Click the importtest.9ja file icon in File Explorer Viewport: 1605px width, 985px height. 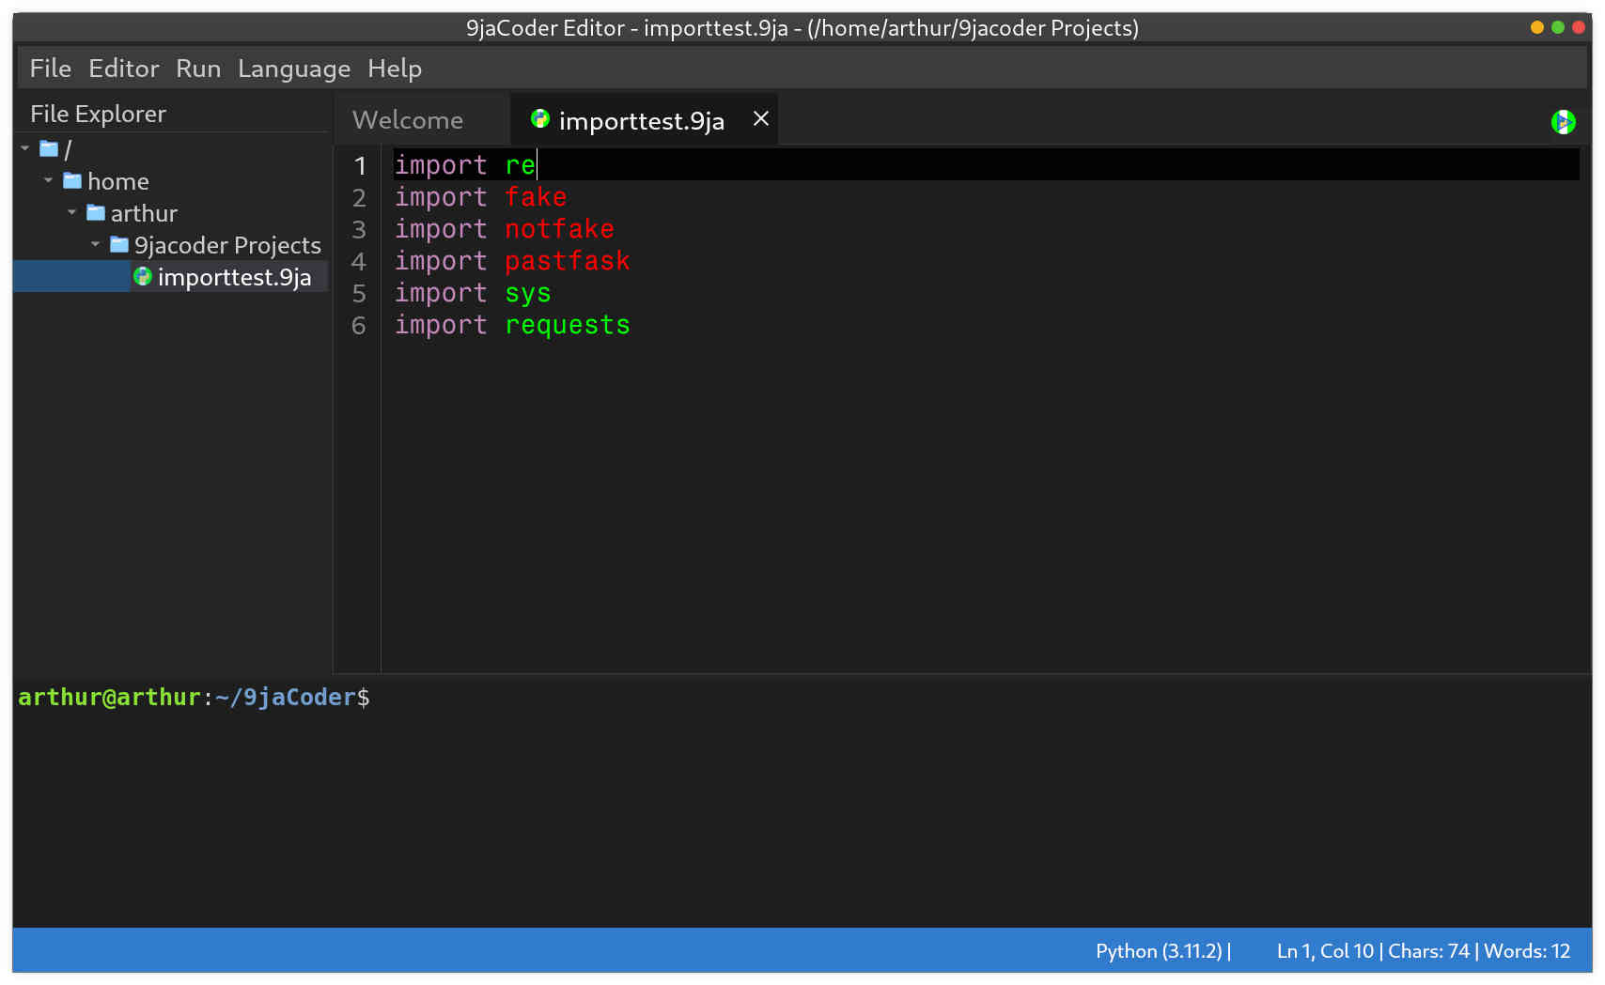[x=143, y=277]
